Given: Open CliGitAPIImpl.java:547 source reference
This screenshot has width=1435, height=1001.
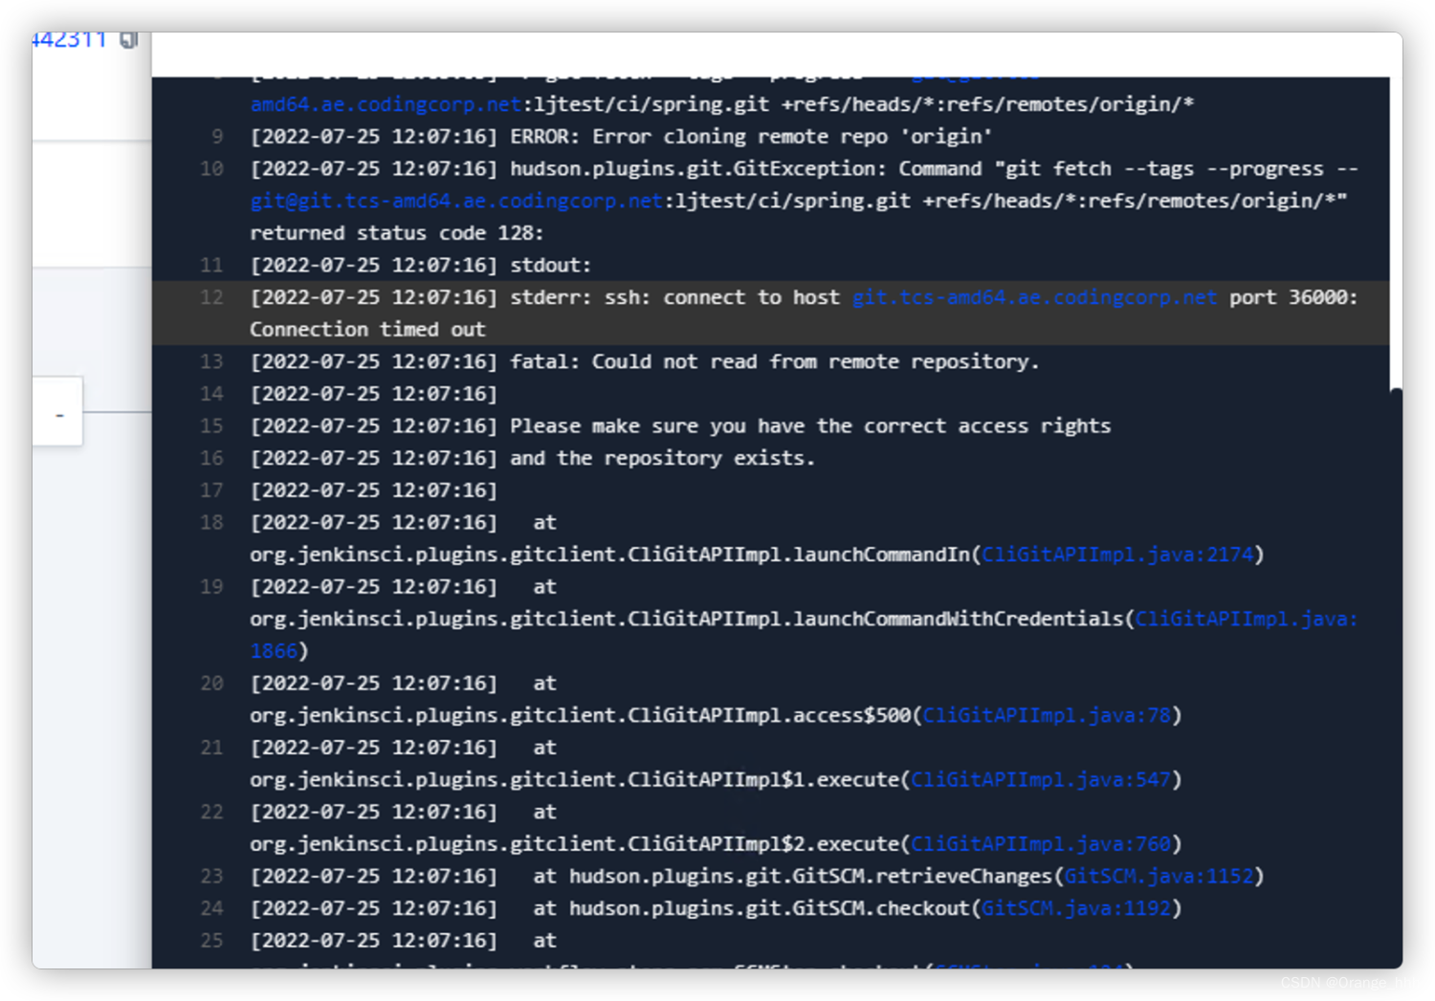Looking at the screenshot, I should (1041, 779).
